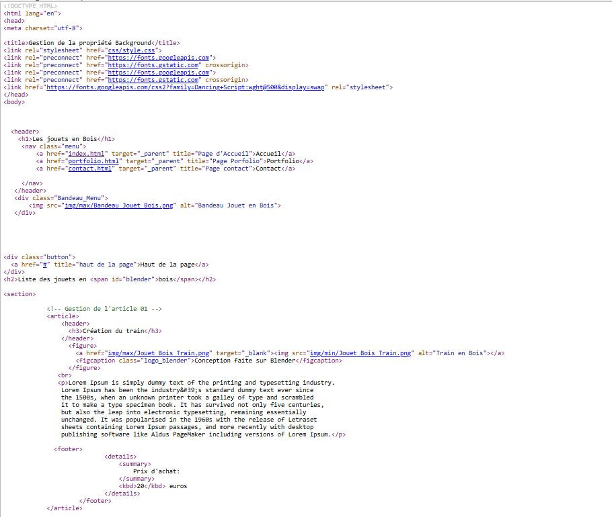Click the "Prix d'achat:" summary text
The image size is (612, 517).
pyautogui.click(x=156, y=471)
